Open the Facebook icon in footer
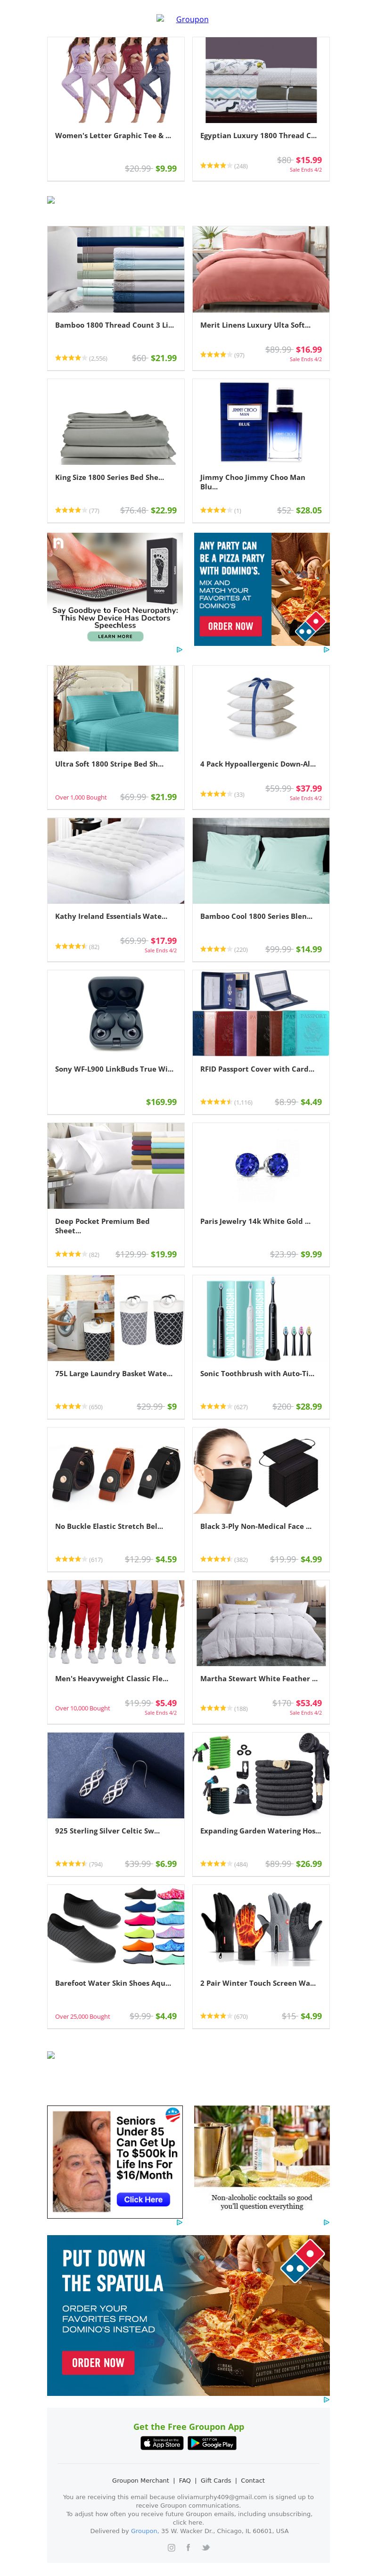This screenshot has width=377, height=2576. (188, 2547)
